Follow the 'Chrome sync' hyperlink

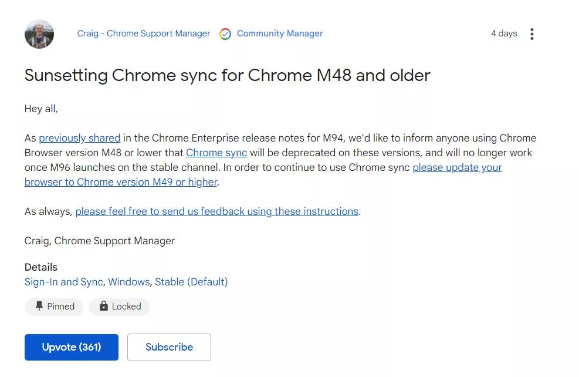coord(216,153)
